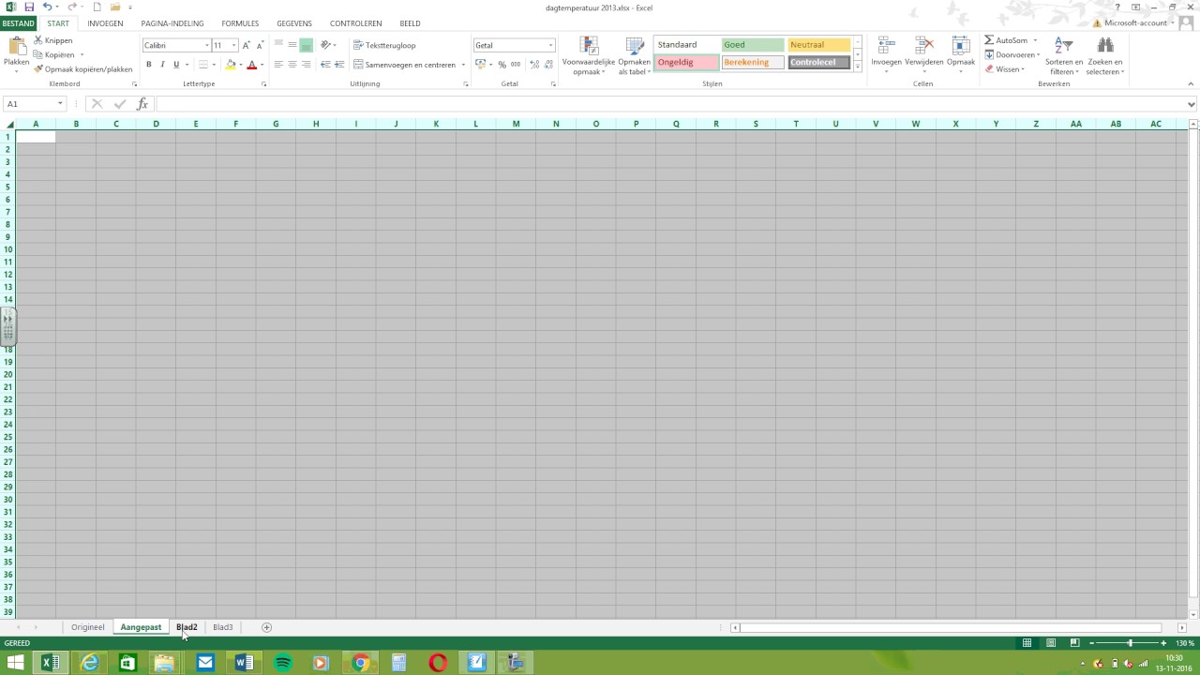Switch to page break preview in status bar

click(1074, 643)
